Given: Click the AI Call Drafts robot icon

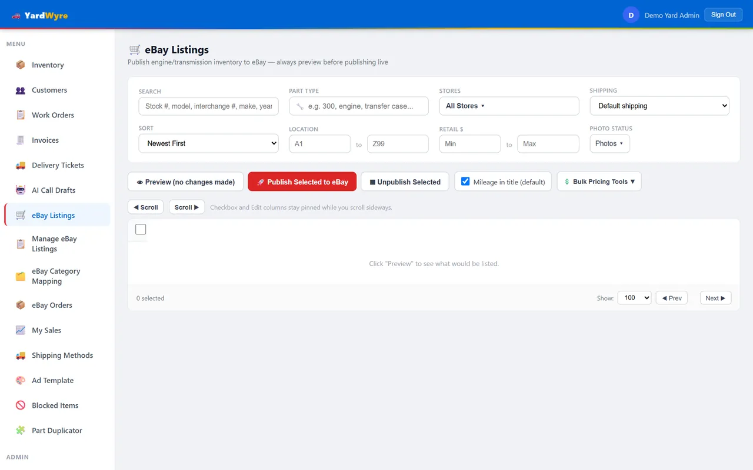Looking at the screenshot, I should [21, 190].
